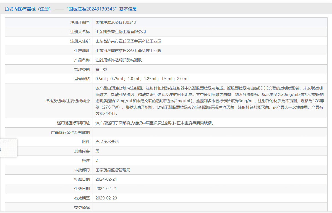The width and height of the screenshot is (332, 213).
Task: Select the 变更情况 empty cell
Action: coord(194,207)
